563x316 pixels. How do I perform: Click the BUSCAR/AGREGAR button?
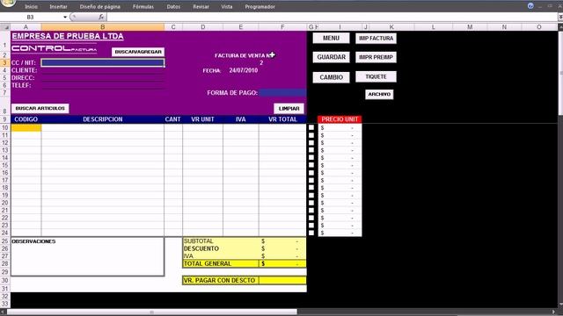point(138,52)
